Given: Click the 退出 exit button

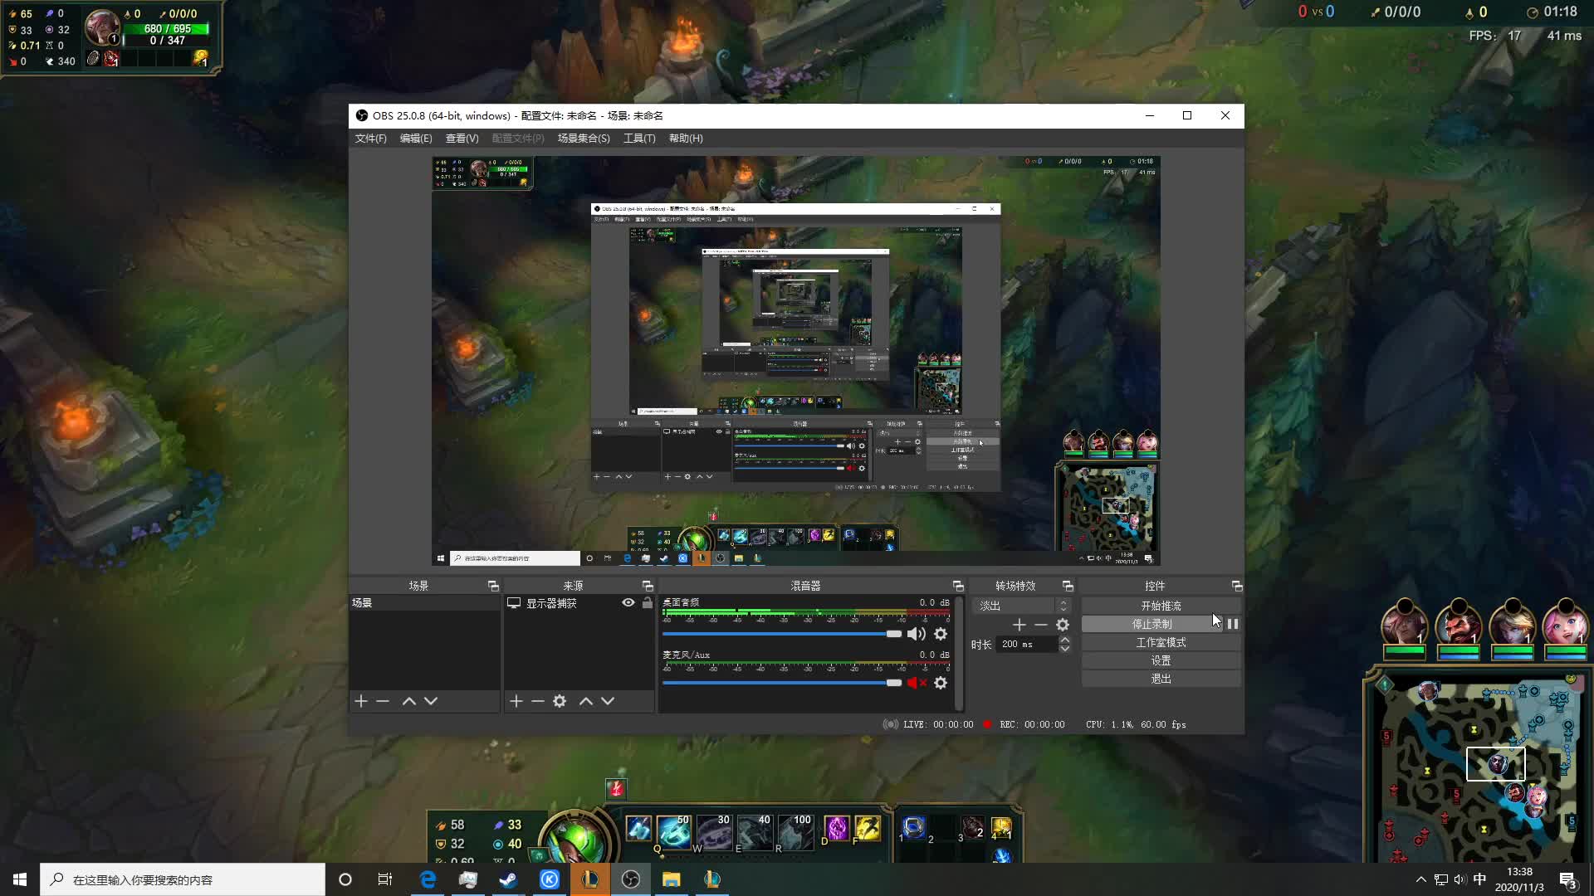Looking at the screenshot, I should (x=1161, y=679).
